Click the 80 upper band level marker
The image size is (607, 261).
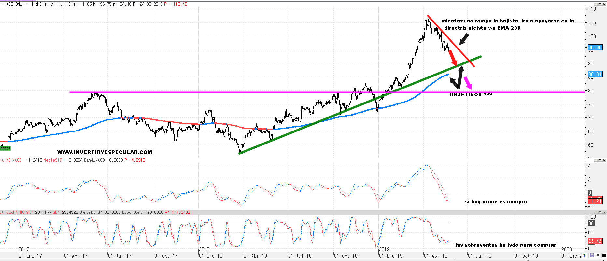pos(591,223)
